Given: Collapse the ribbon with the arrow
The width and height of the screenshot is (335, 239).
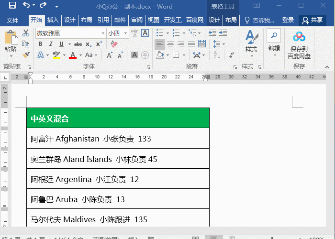Looking at the screenshot, I should pos(327,67).
